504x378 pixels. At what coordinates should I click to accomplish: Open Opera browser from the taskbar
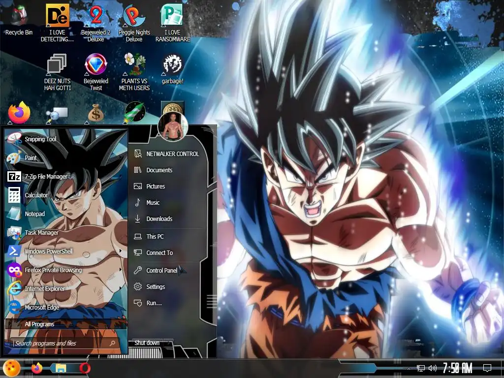pos(85,368)
